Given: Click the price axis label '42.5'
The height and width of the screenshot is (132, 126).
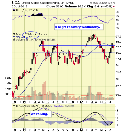Looking at the screenshot, I should pos(119,72).
